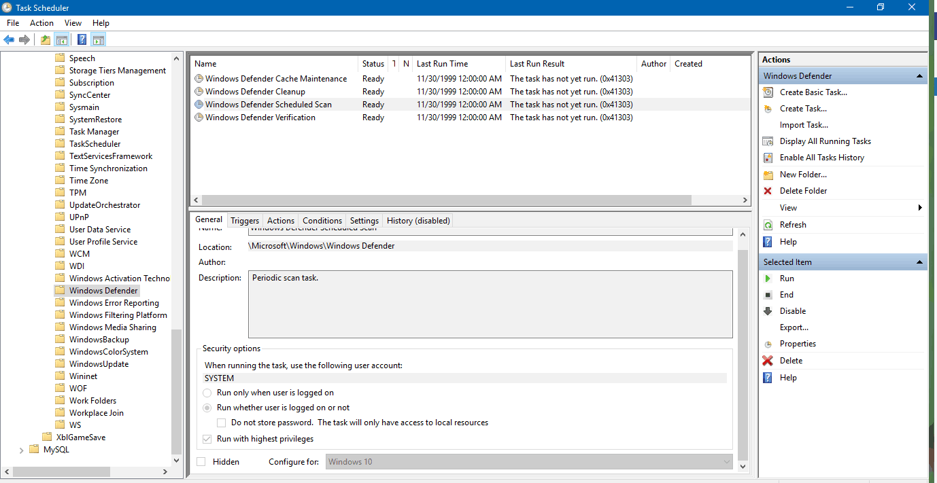937x483 pixels.
Task: Click folder icon next to MySQL
Action: pyautogui.click(x=34, y=450)
